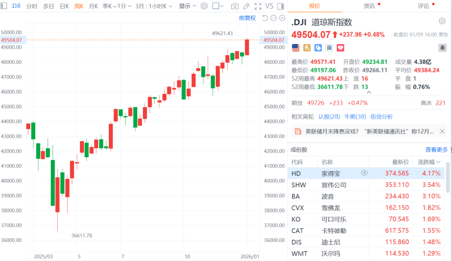Viewport: 452px width, 261px height.
Task: Click the news document icon beside headline
Action: pyautogui.click(x=298, y=132)
